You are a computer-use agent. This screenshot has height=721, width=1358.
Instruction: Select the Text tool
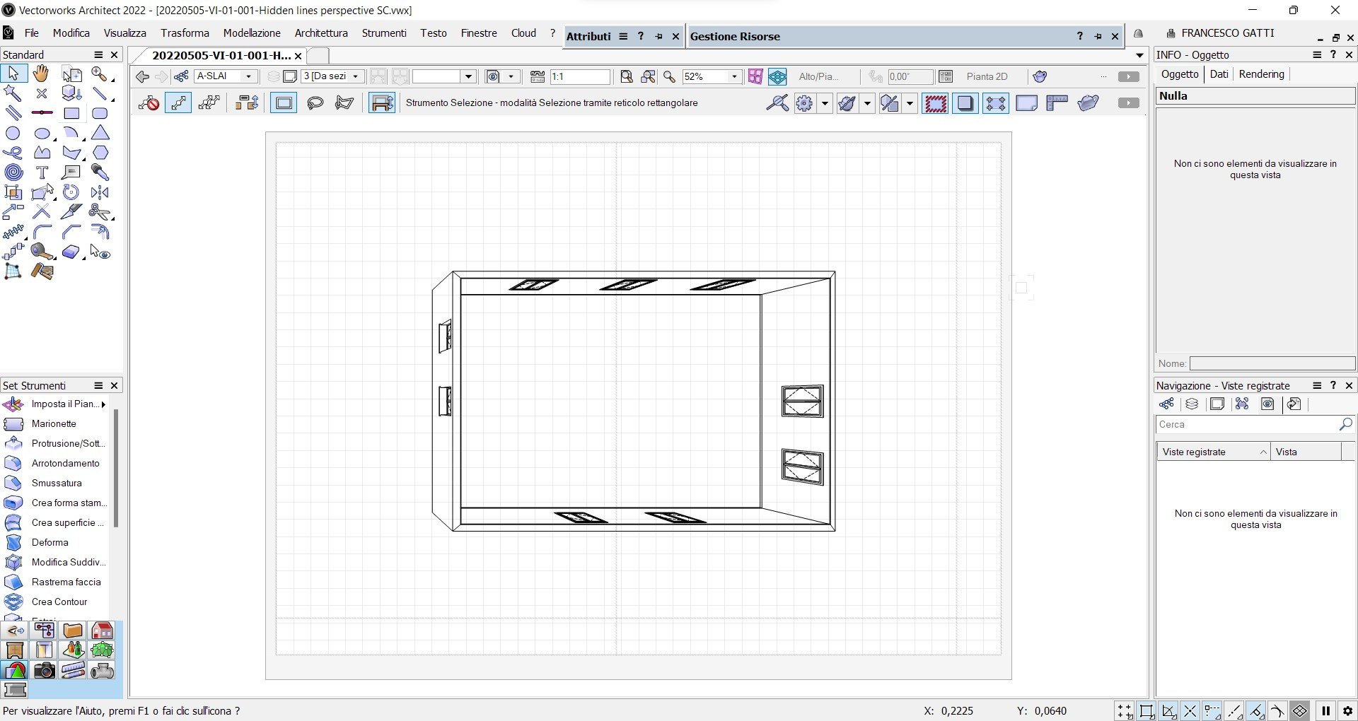(42, 172)
